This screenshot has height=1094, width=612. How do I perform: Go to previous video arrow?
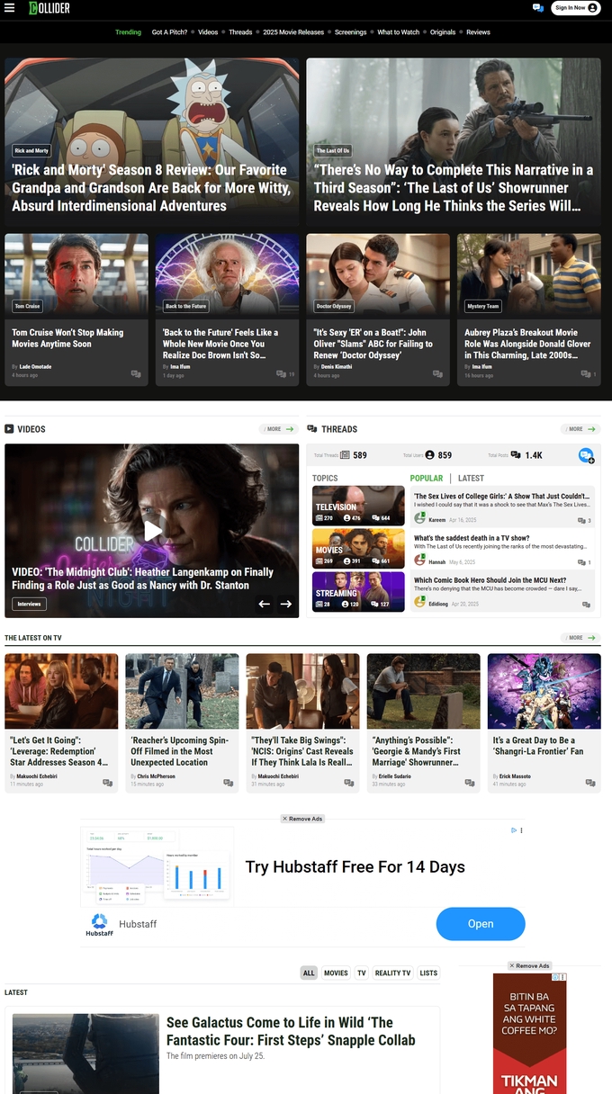(x=265, y=604)
